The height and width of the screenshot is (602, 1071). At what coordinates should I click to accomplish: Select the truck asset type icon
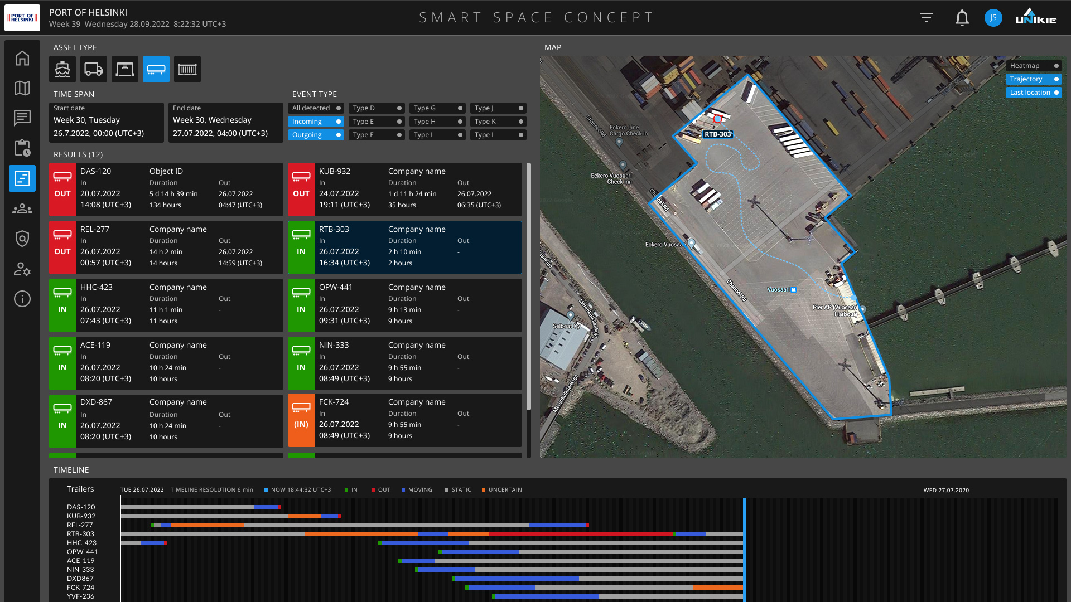tap(94, 69)
